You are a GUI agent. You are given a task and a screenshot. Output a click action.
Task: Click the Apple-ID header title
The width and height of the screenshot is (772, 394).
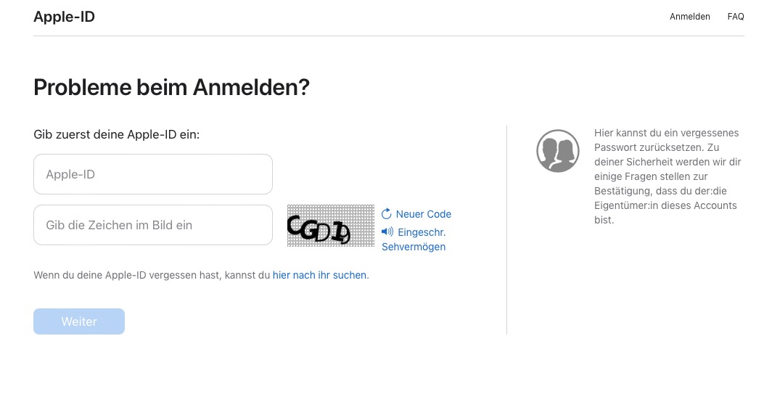(64, 17)
